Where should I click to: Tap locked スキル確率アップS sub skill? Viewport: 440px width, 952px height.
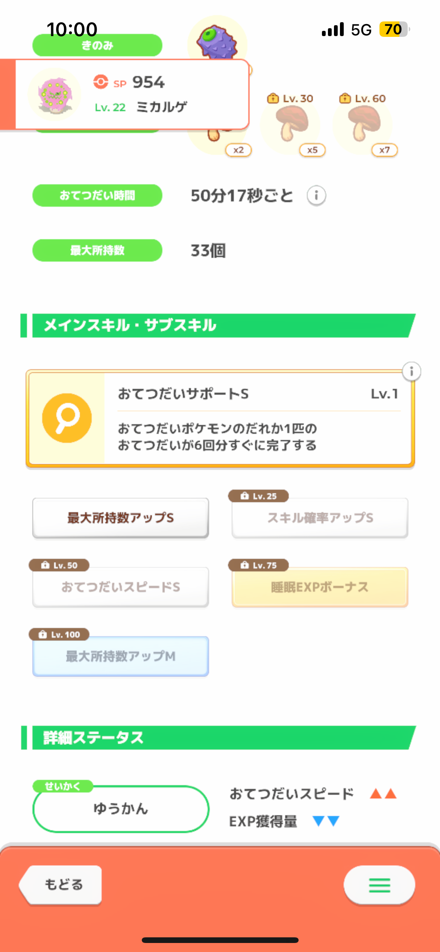click(320, 518)
